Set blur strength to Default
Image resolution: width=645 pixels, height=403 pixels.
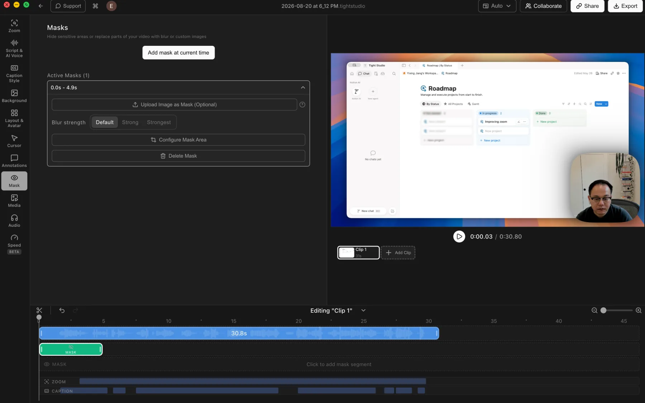click(x=105, y=122)
